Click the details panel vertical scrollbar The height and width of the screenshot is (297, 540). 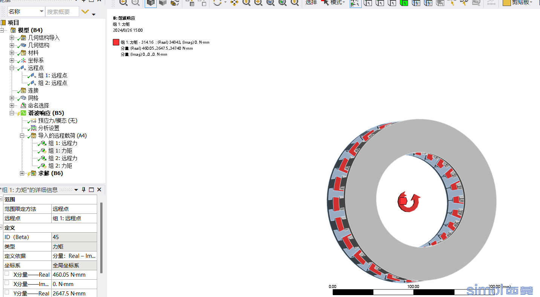point(101,237)
